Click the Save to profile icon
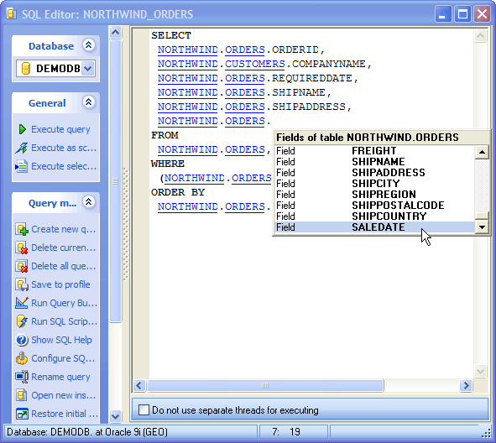The width and height of the screenshot is (496, 443). pos(22,284)
